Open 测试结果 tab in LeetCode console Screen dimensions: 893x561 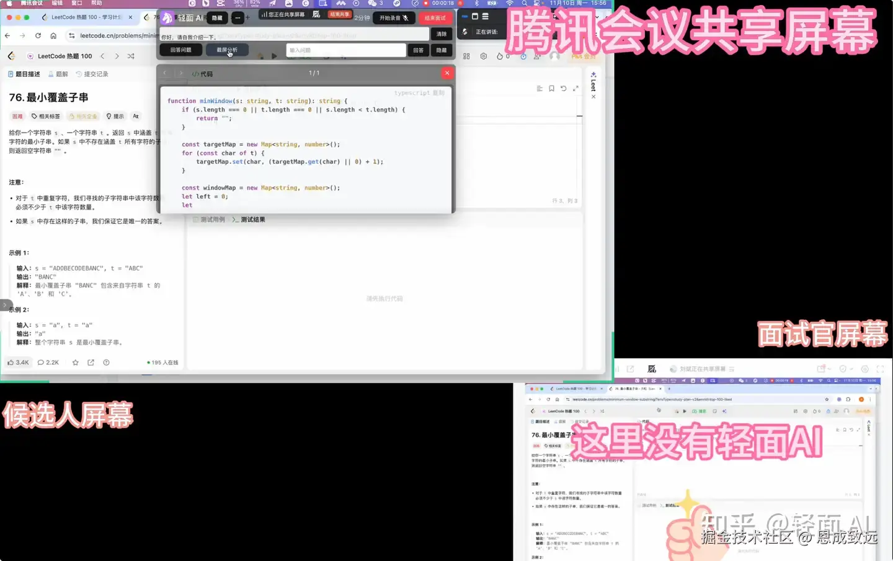[249, 219]
